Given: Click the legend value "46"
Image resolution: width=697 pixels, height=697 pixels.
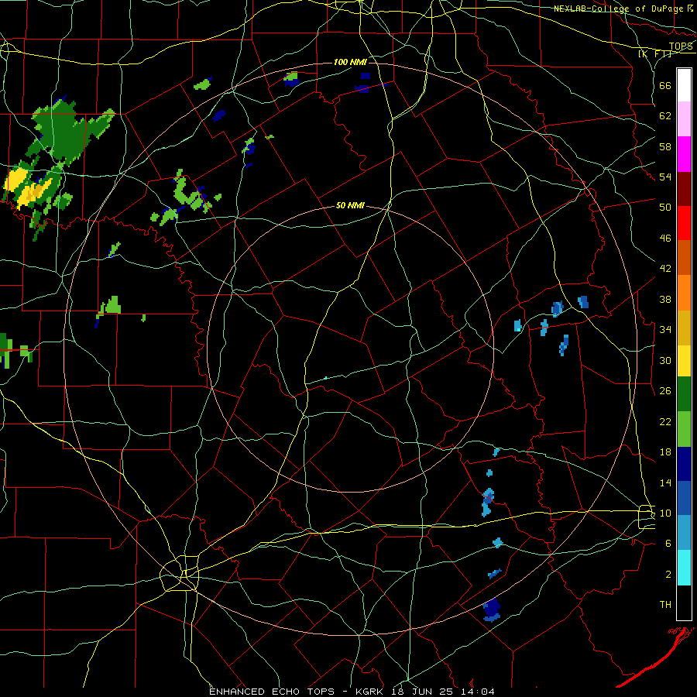Looking at the screenshot, I should coord(665,239).
